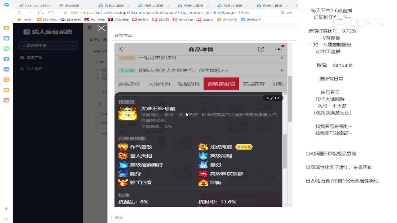This screenshot has height=223, width=397.
Task: Click the 神兽技能 badge beside 如虎添翼
Action: tap(244, 147)
